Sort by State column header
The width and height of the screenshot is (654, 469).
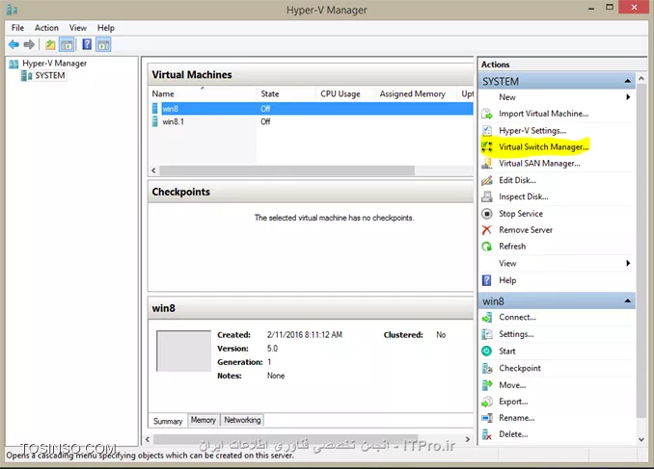tap(286, 94)
